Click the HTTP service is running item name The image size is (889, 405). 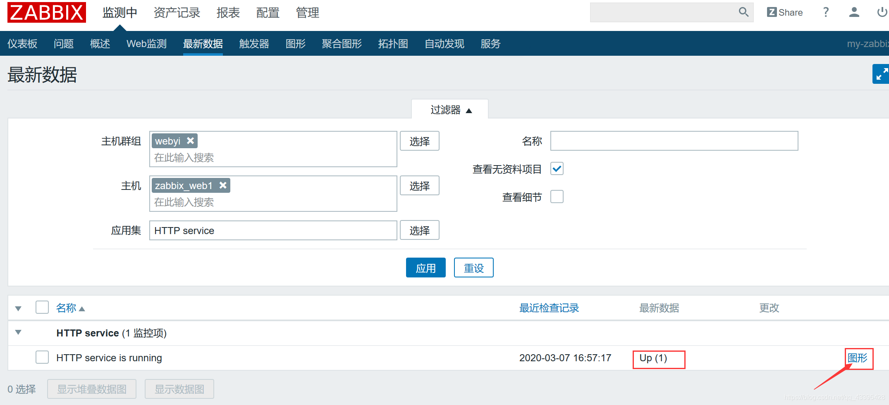click(109, 358)
